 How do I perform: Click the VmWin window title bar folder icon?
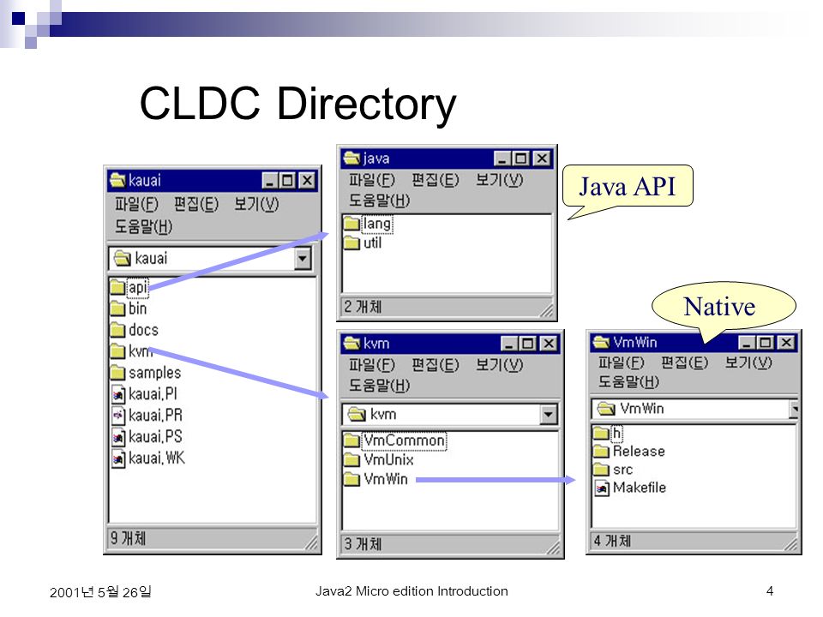pos(602,343)
